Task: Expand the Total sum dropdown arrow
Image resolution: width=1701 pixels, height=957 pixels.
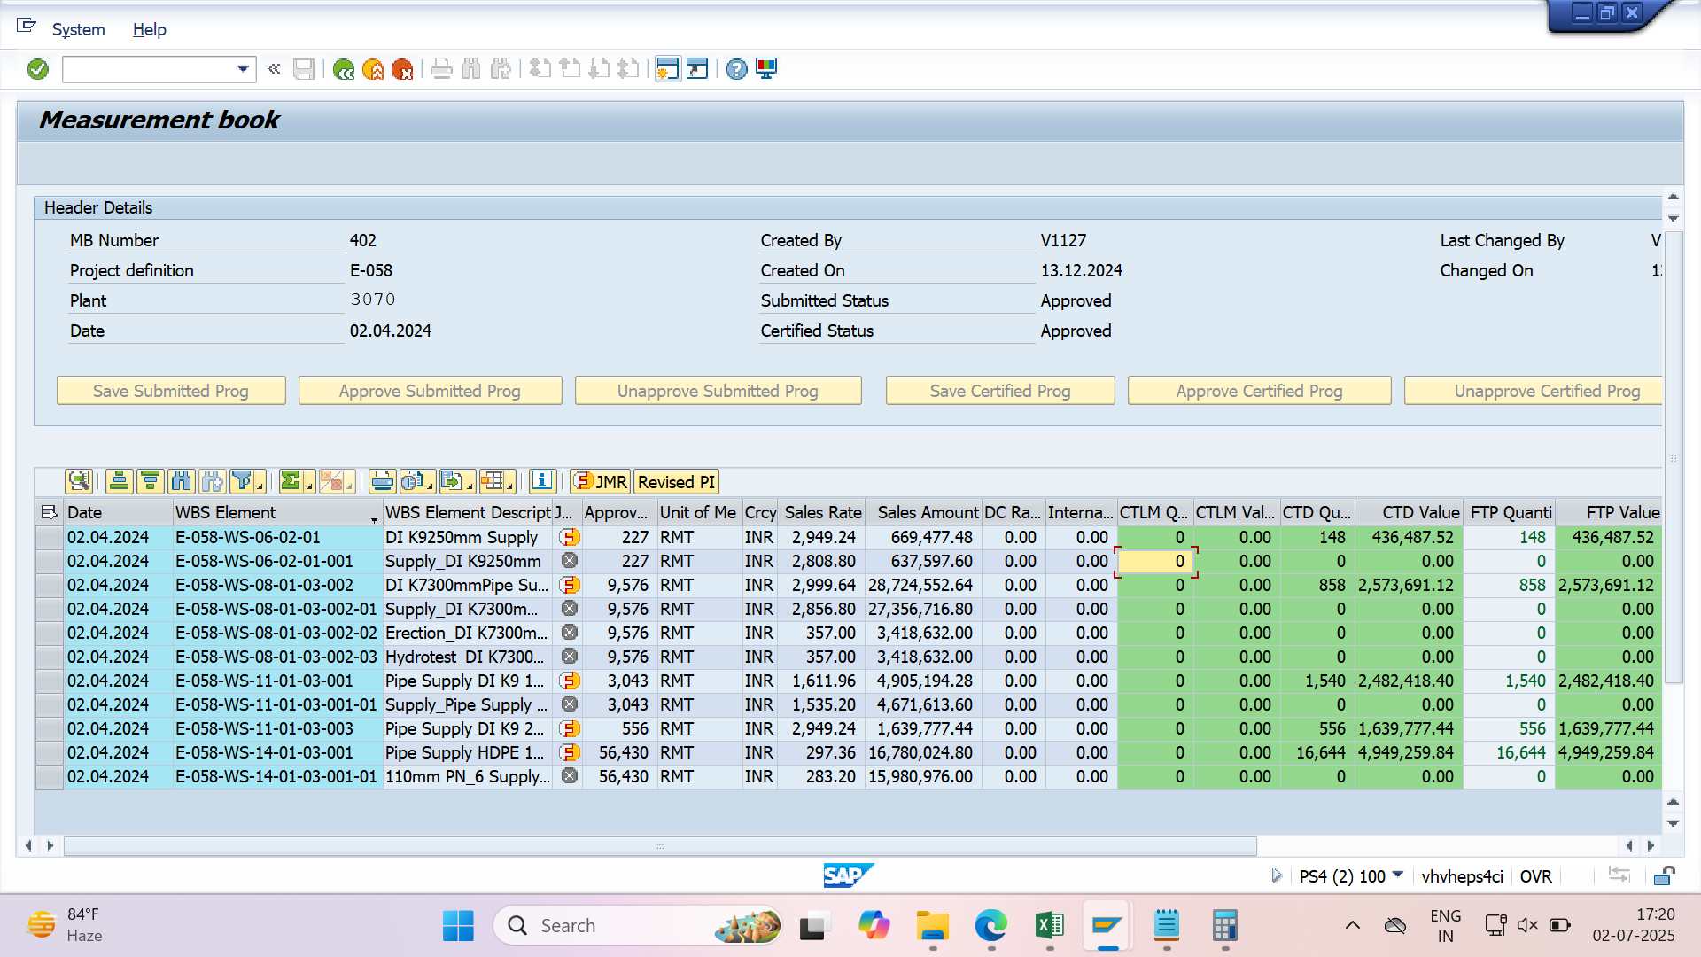Action: tap(309, 485)
